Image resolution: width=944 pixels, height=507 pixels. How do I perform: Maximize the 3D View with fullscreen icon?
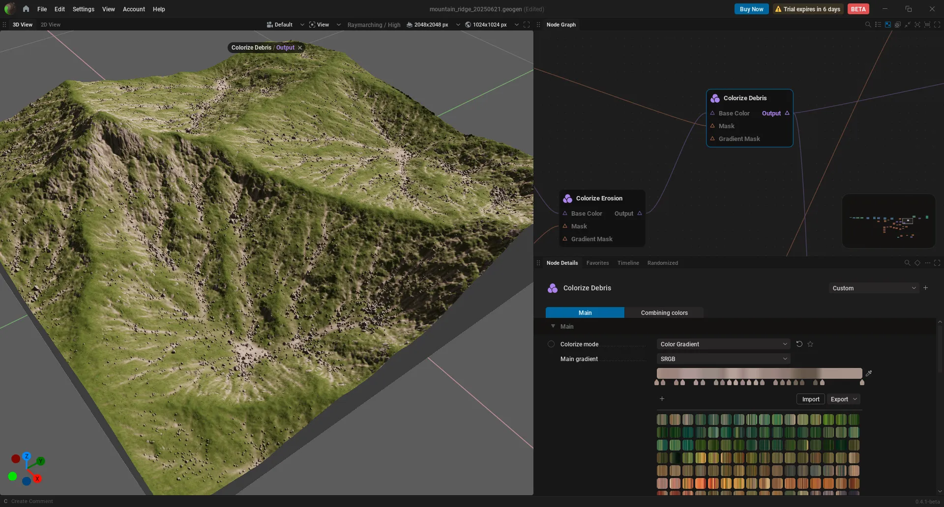[527, 25]
